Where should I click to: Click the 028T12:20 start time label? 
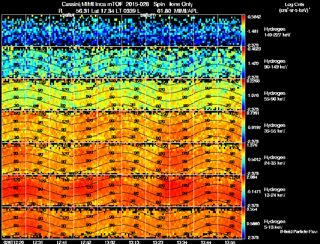pos(12,242)
